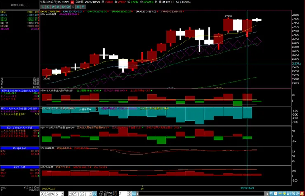
Task: Select the 15-minute timeframe button
Action: pyautogui.click(x=58, y=7)
